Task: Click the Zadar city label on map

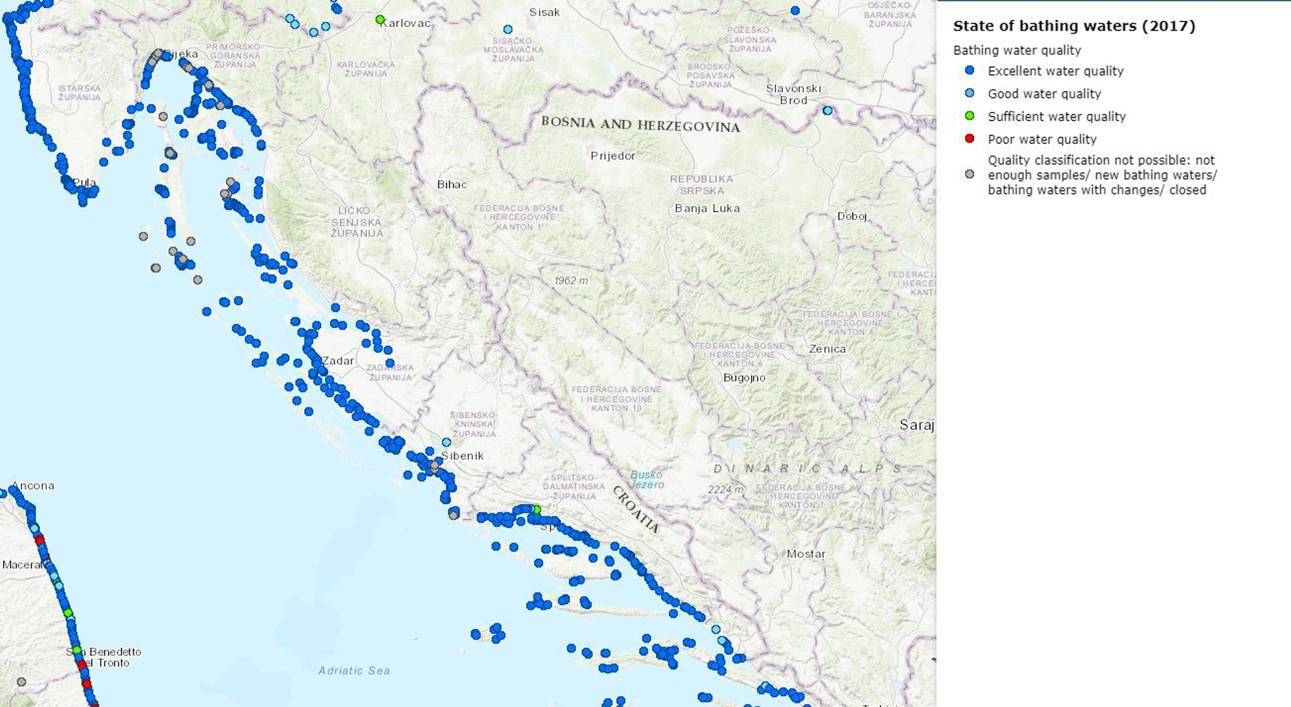Action: [x=338, y=360]
